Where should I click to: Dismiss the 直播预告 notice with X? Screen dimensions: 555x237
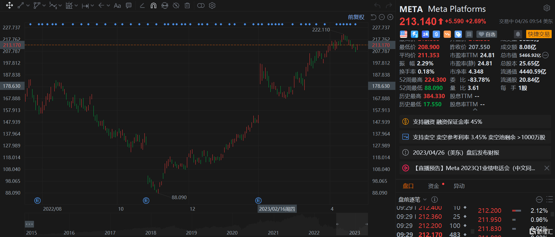pyautogui.click(x=547, y=168)
